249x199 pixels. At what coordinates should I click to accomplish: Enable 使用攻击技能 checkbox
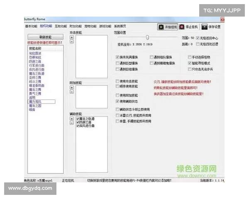pos(117,81)
